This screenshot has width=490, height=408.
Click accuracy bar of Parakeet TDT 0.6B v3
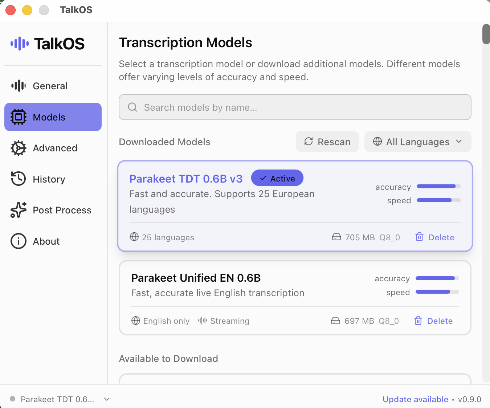tap(439, 186)
